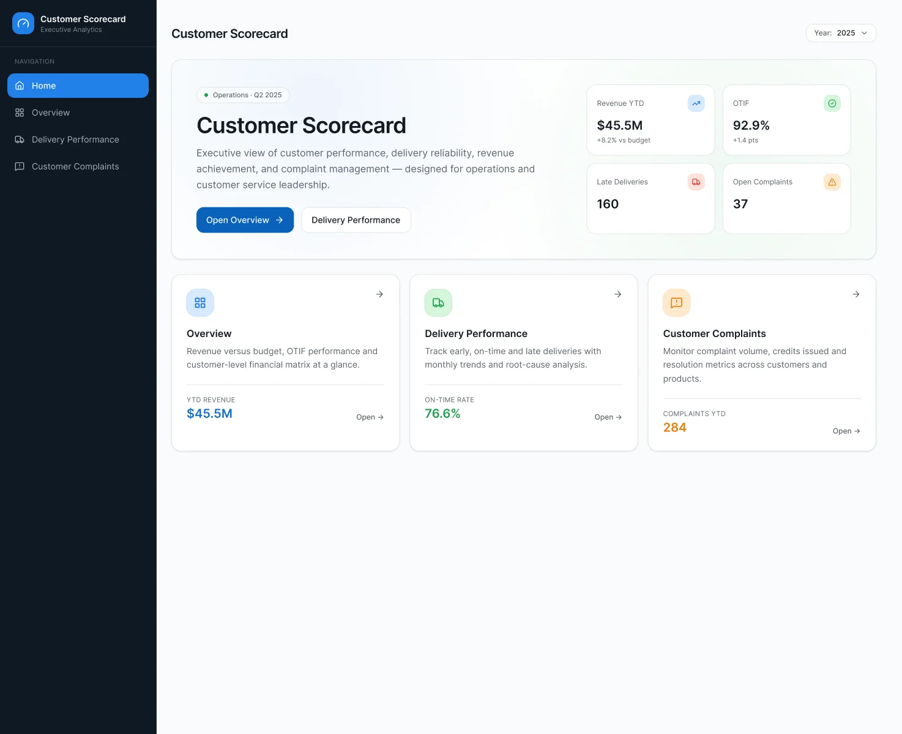Click the Late Deliveries 160 value
Viewport: 902px width, 734px height.
pos(608,204)
